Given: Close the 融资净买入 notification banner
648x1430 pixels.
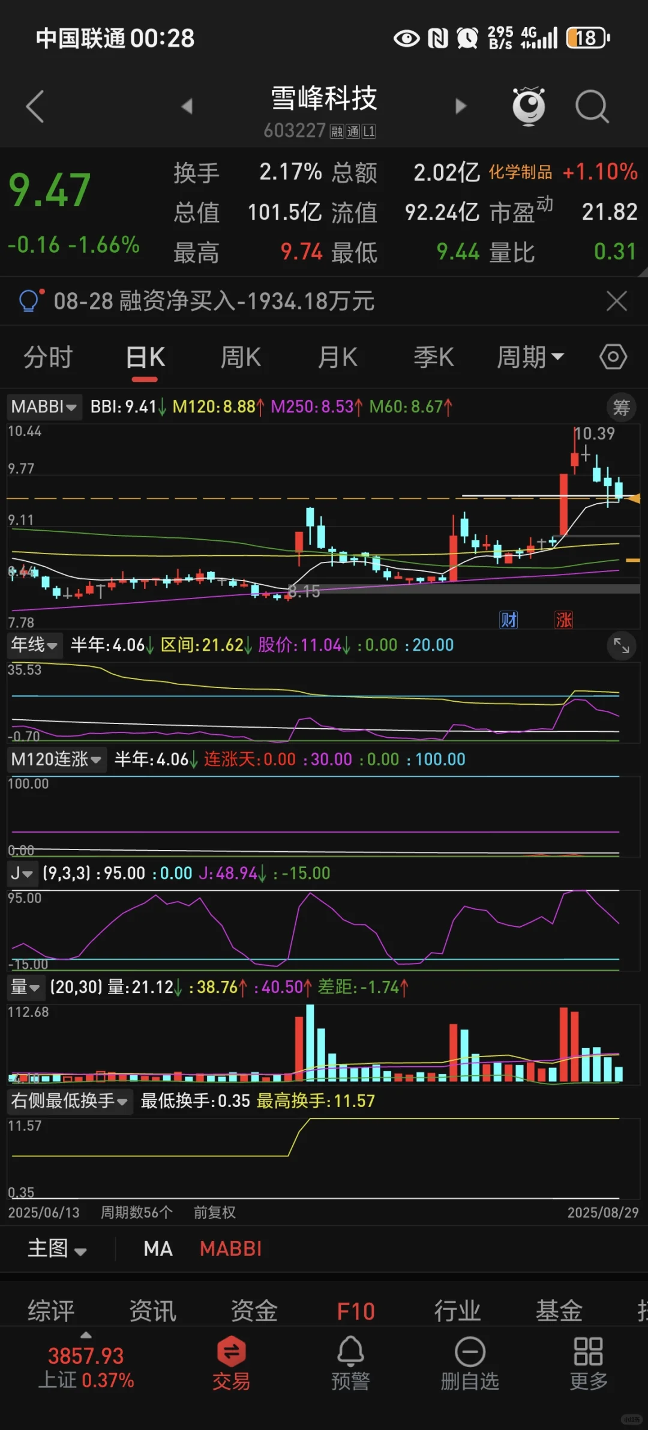Looking at the screenshot, I should (616, 301).
